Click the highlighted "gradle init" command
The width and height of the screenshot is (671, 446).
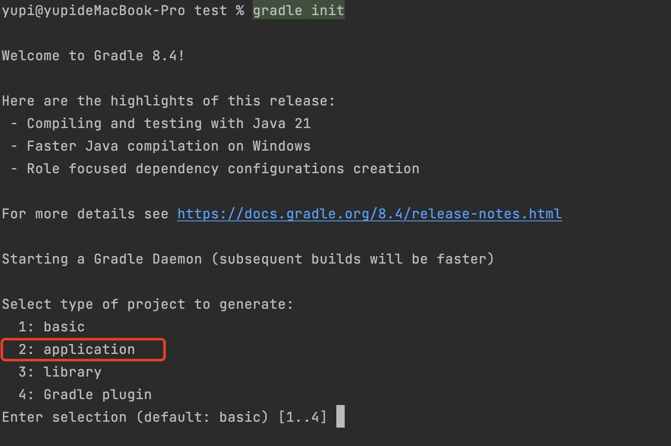(x=298, y=10)
